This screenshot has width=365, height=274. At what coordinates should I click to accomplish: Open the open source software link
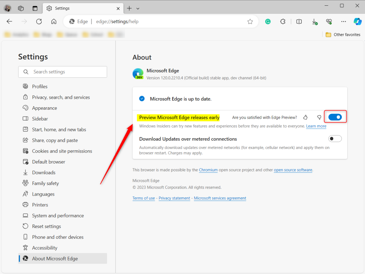pos(293,170)
